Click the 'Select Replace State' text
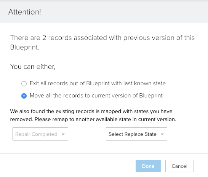Image resolution: width=208 pixels, height=177 pixels. pos(133,134)
